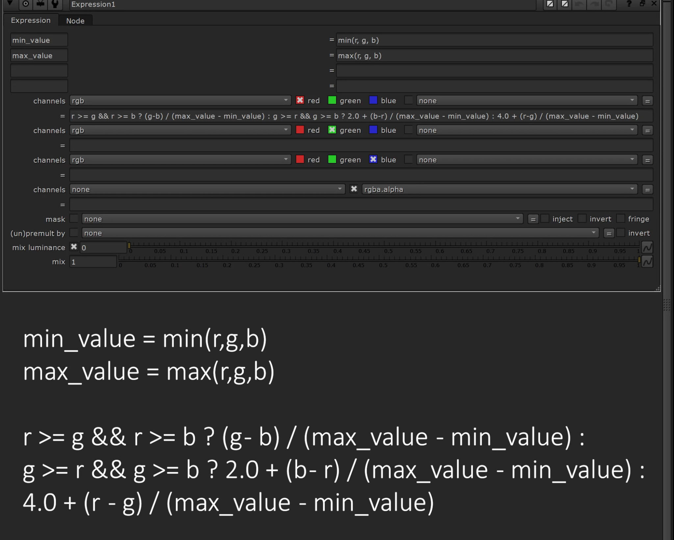
Task: Switch to the Node tab
Action: click(75, 21)
